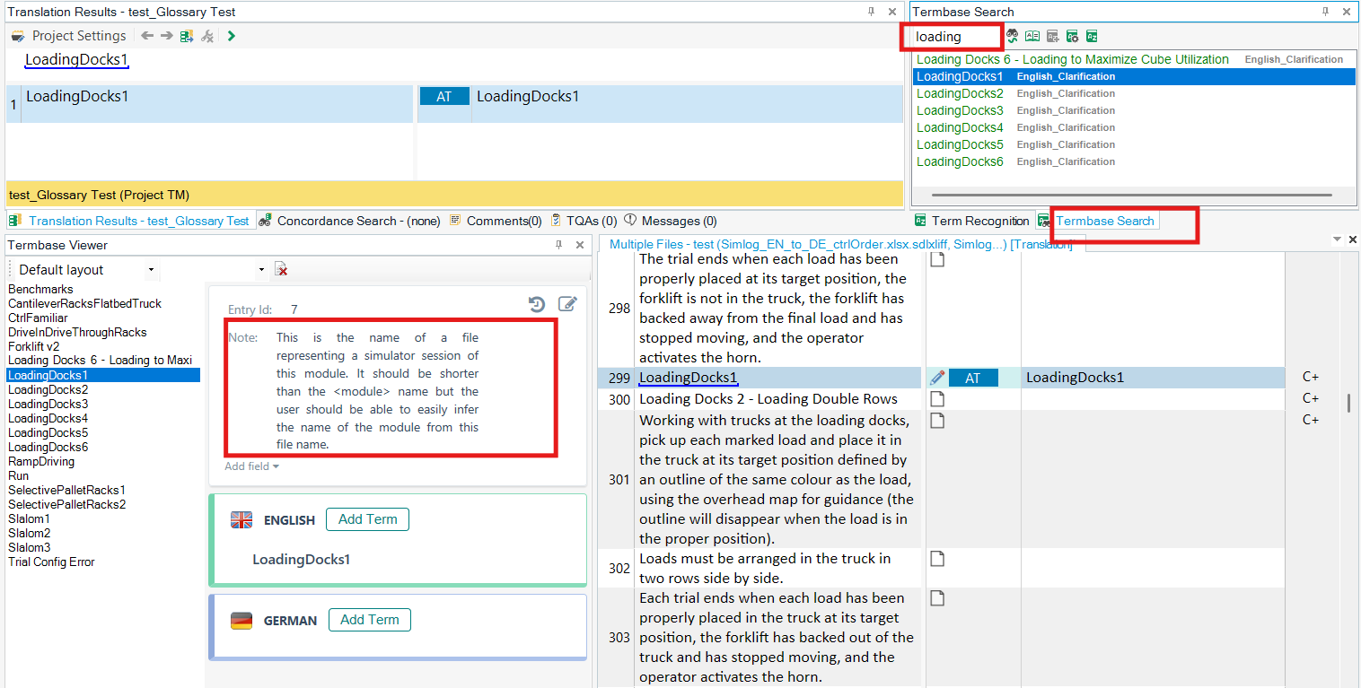Click the open-book view term details icon
This screenshot has height=688, width=1361.
click(x=1032, y=36)
